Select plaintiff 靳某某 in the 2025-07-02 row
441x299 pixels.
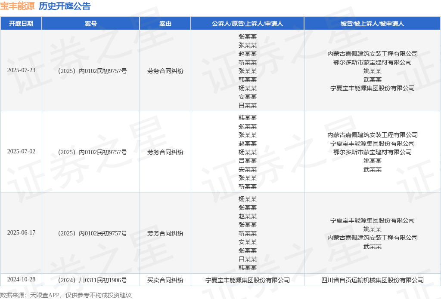click(248, 186)
